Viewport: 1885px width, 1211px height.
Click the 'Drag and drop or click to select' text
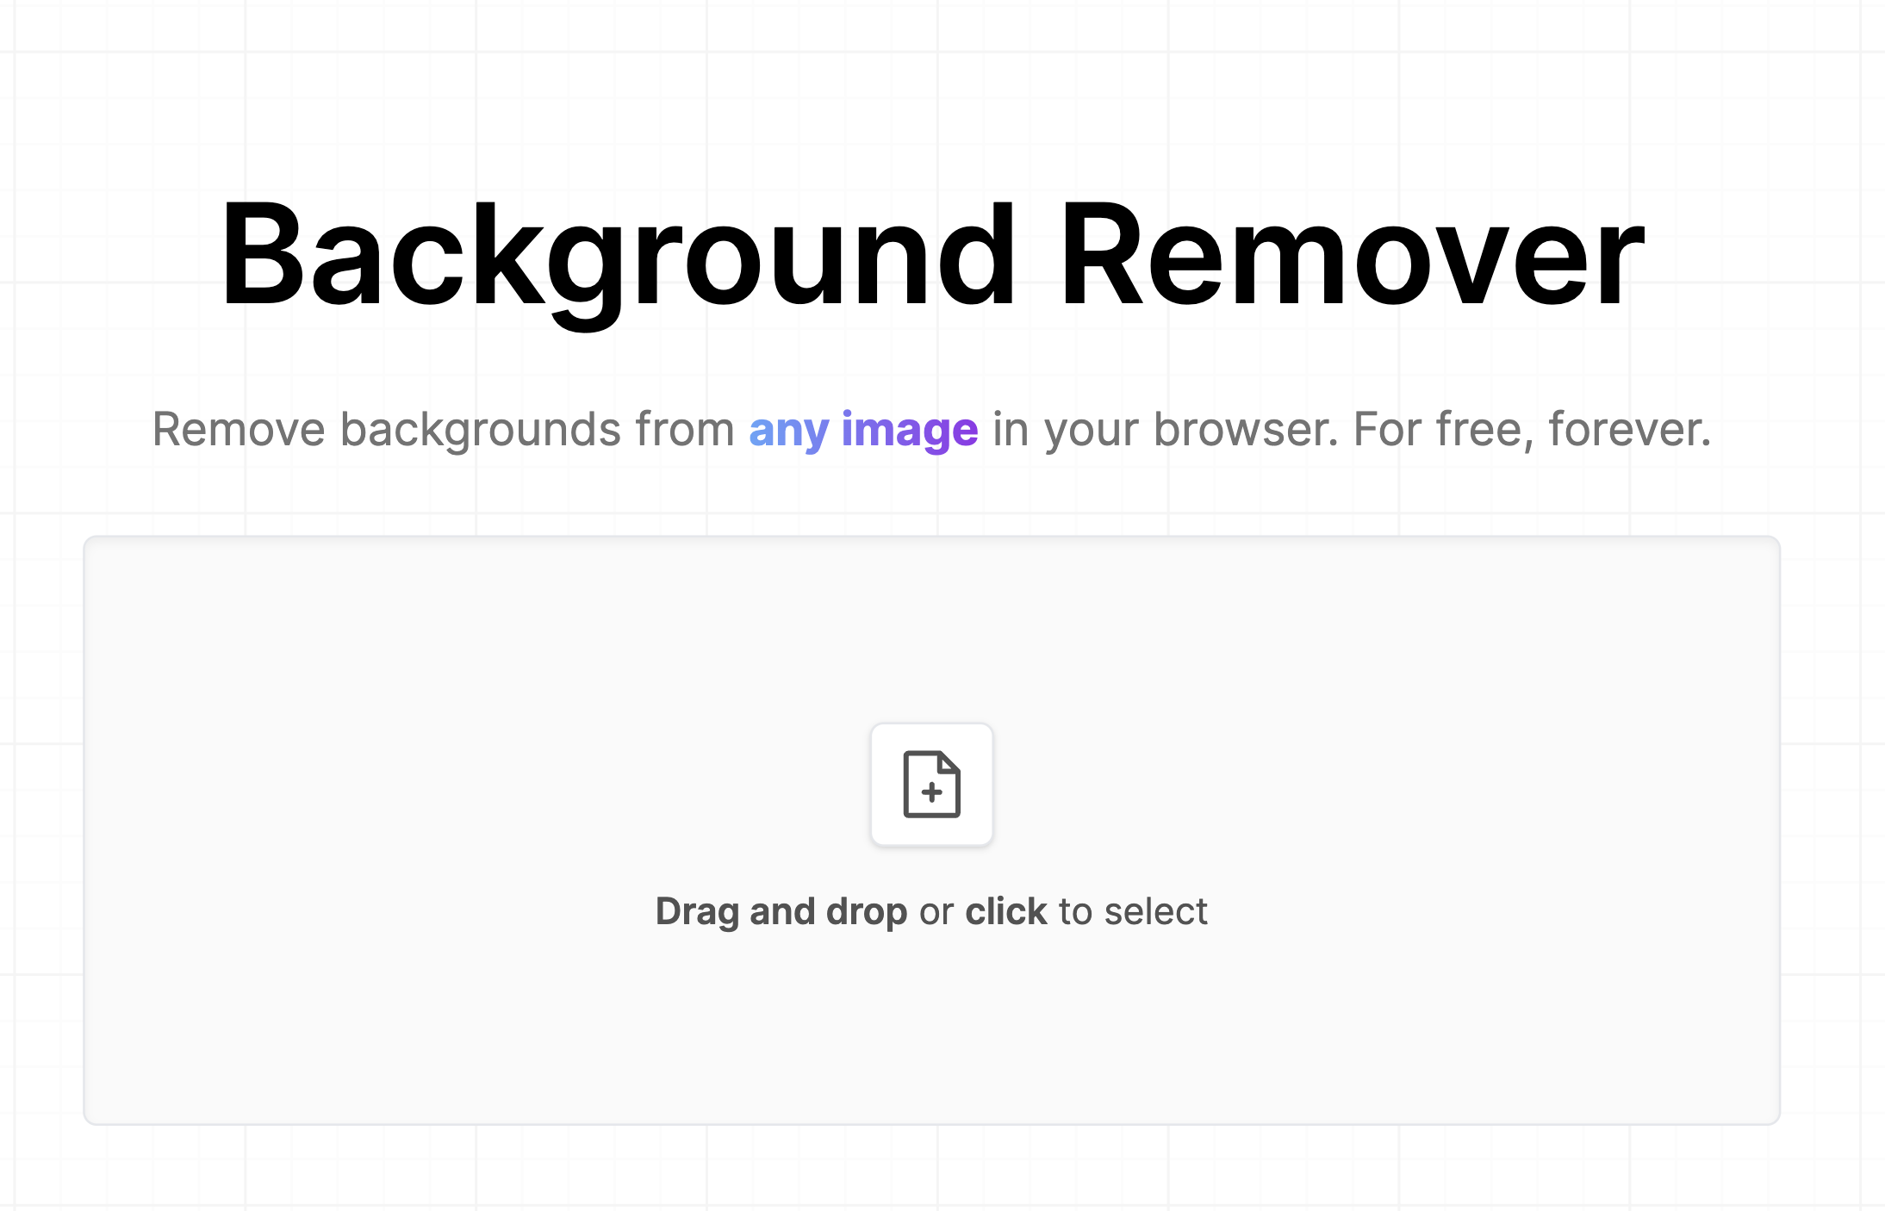(x=931, y=911)
